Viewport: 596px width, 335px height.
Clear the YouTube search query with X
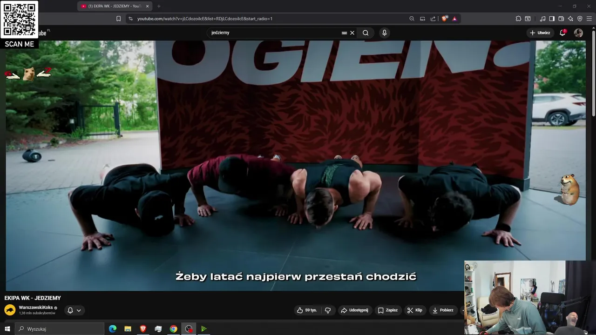point(352,33)
